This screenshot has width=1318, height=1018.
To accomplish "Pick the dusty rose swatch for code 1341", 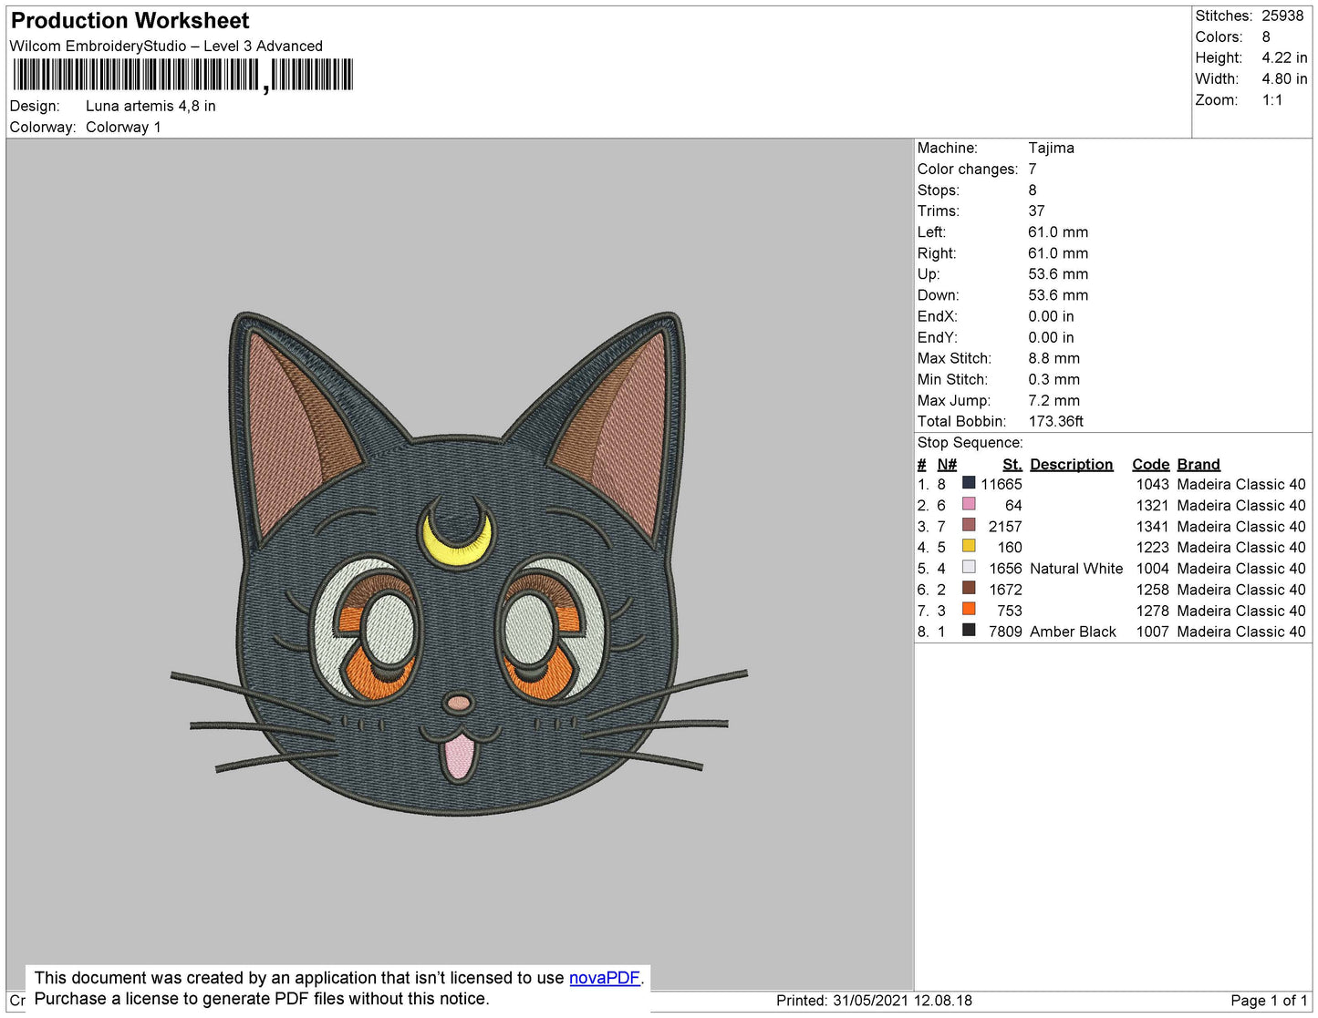I will click(969, 525).
